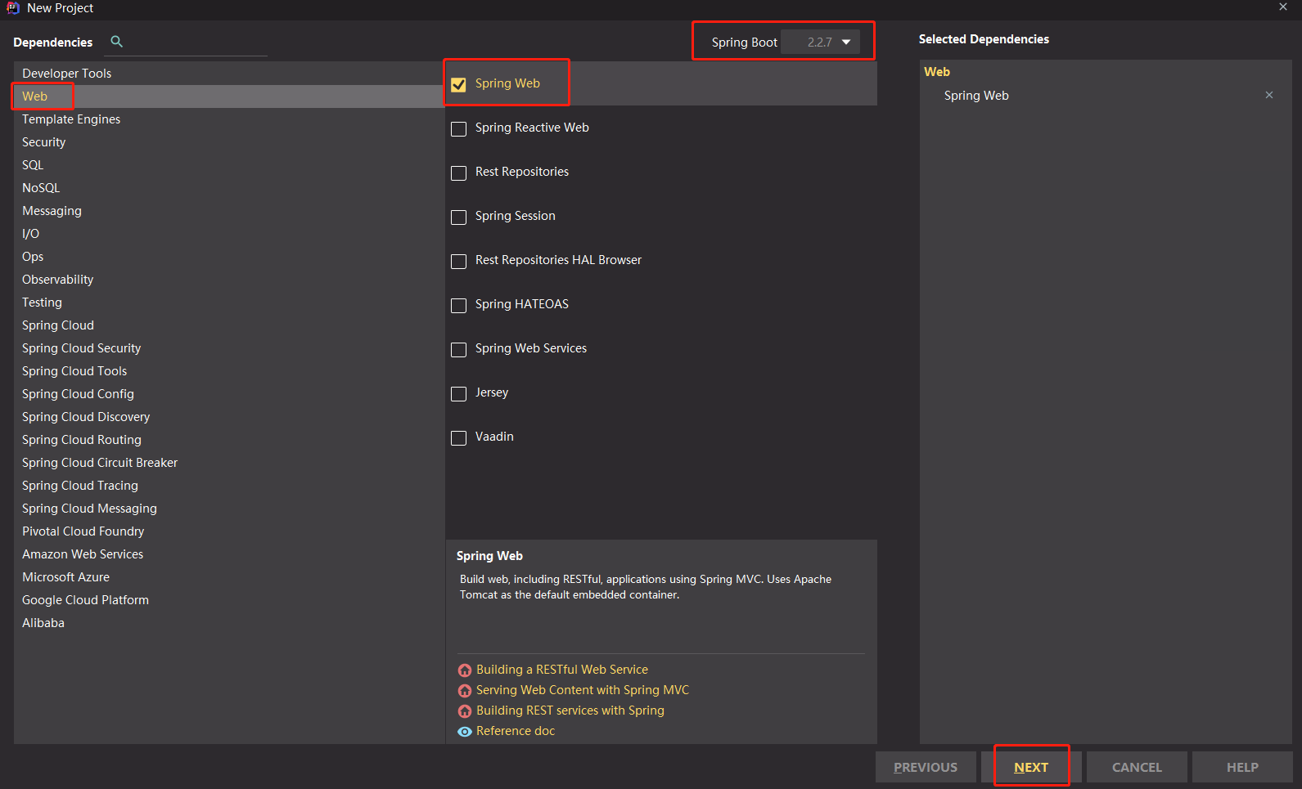Choose Pivotal Cloud Foundry category
Screen dimensions: 1302x789
[x=229, y=531]
